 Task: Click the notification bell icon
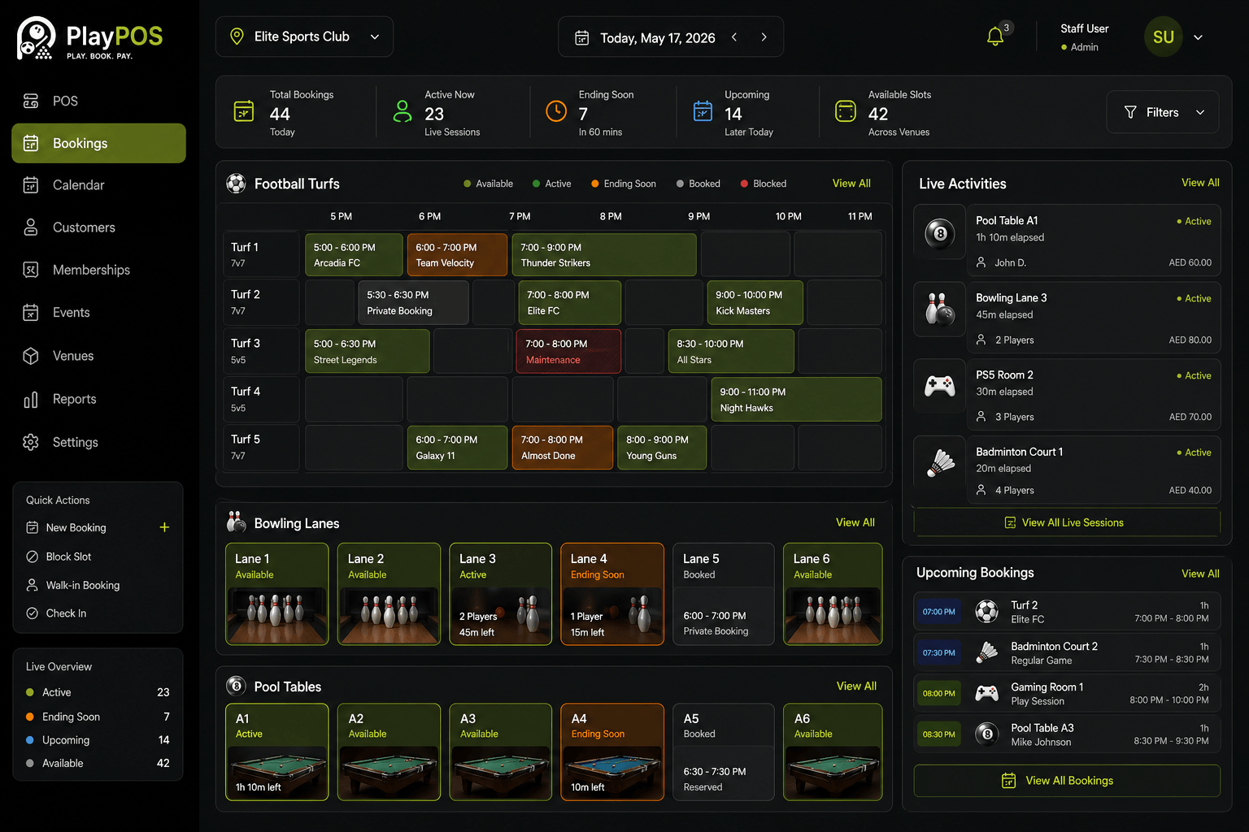click(x=994, y=37)
